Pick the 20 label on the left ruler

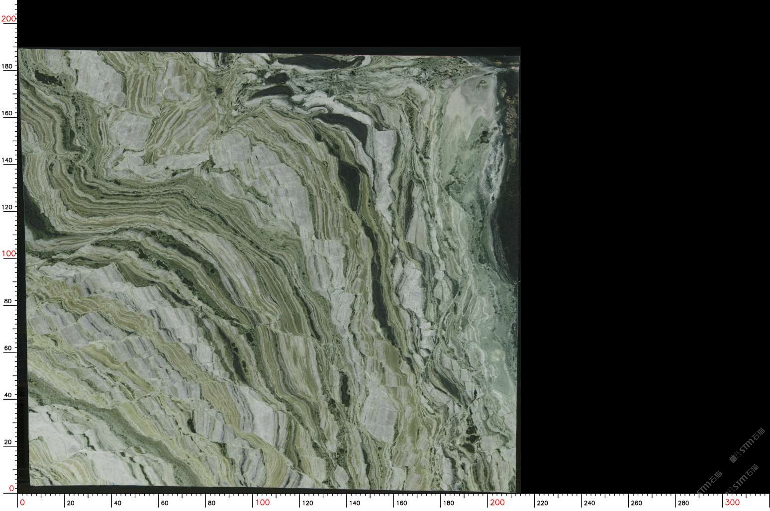coord(8,442)
